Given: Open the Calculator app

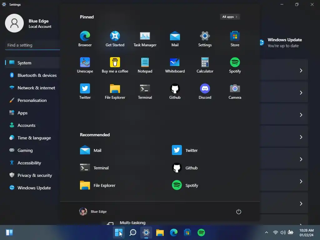Looking at the screenshot, I should point(205,65).
